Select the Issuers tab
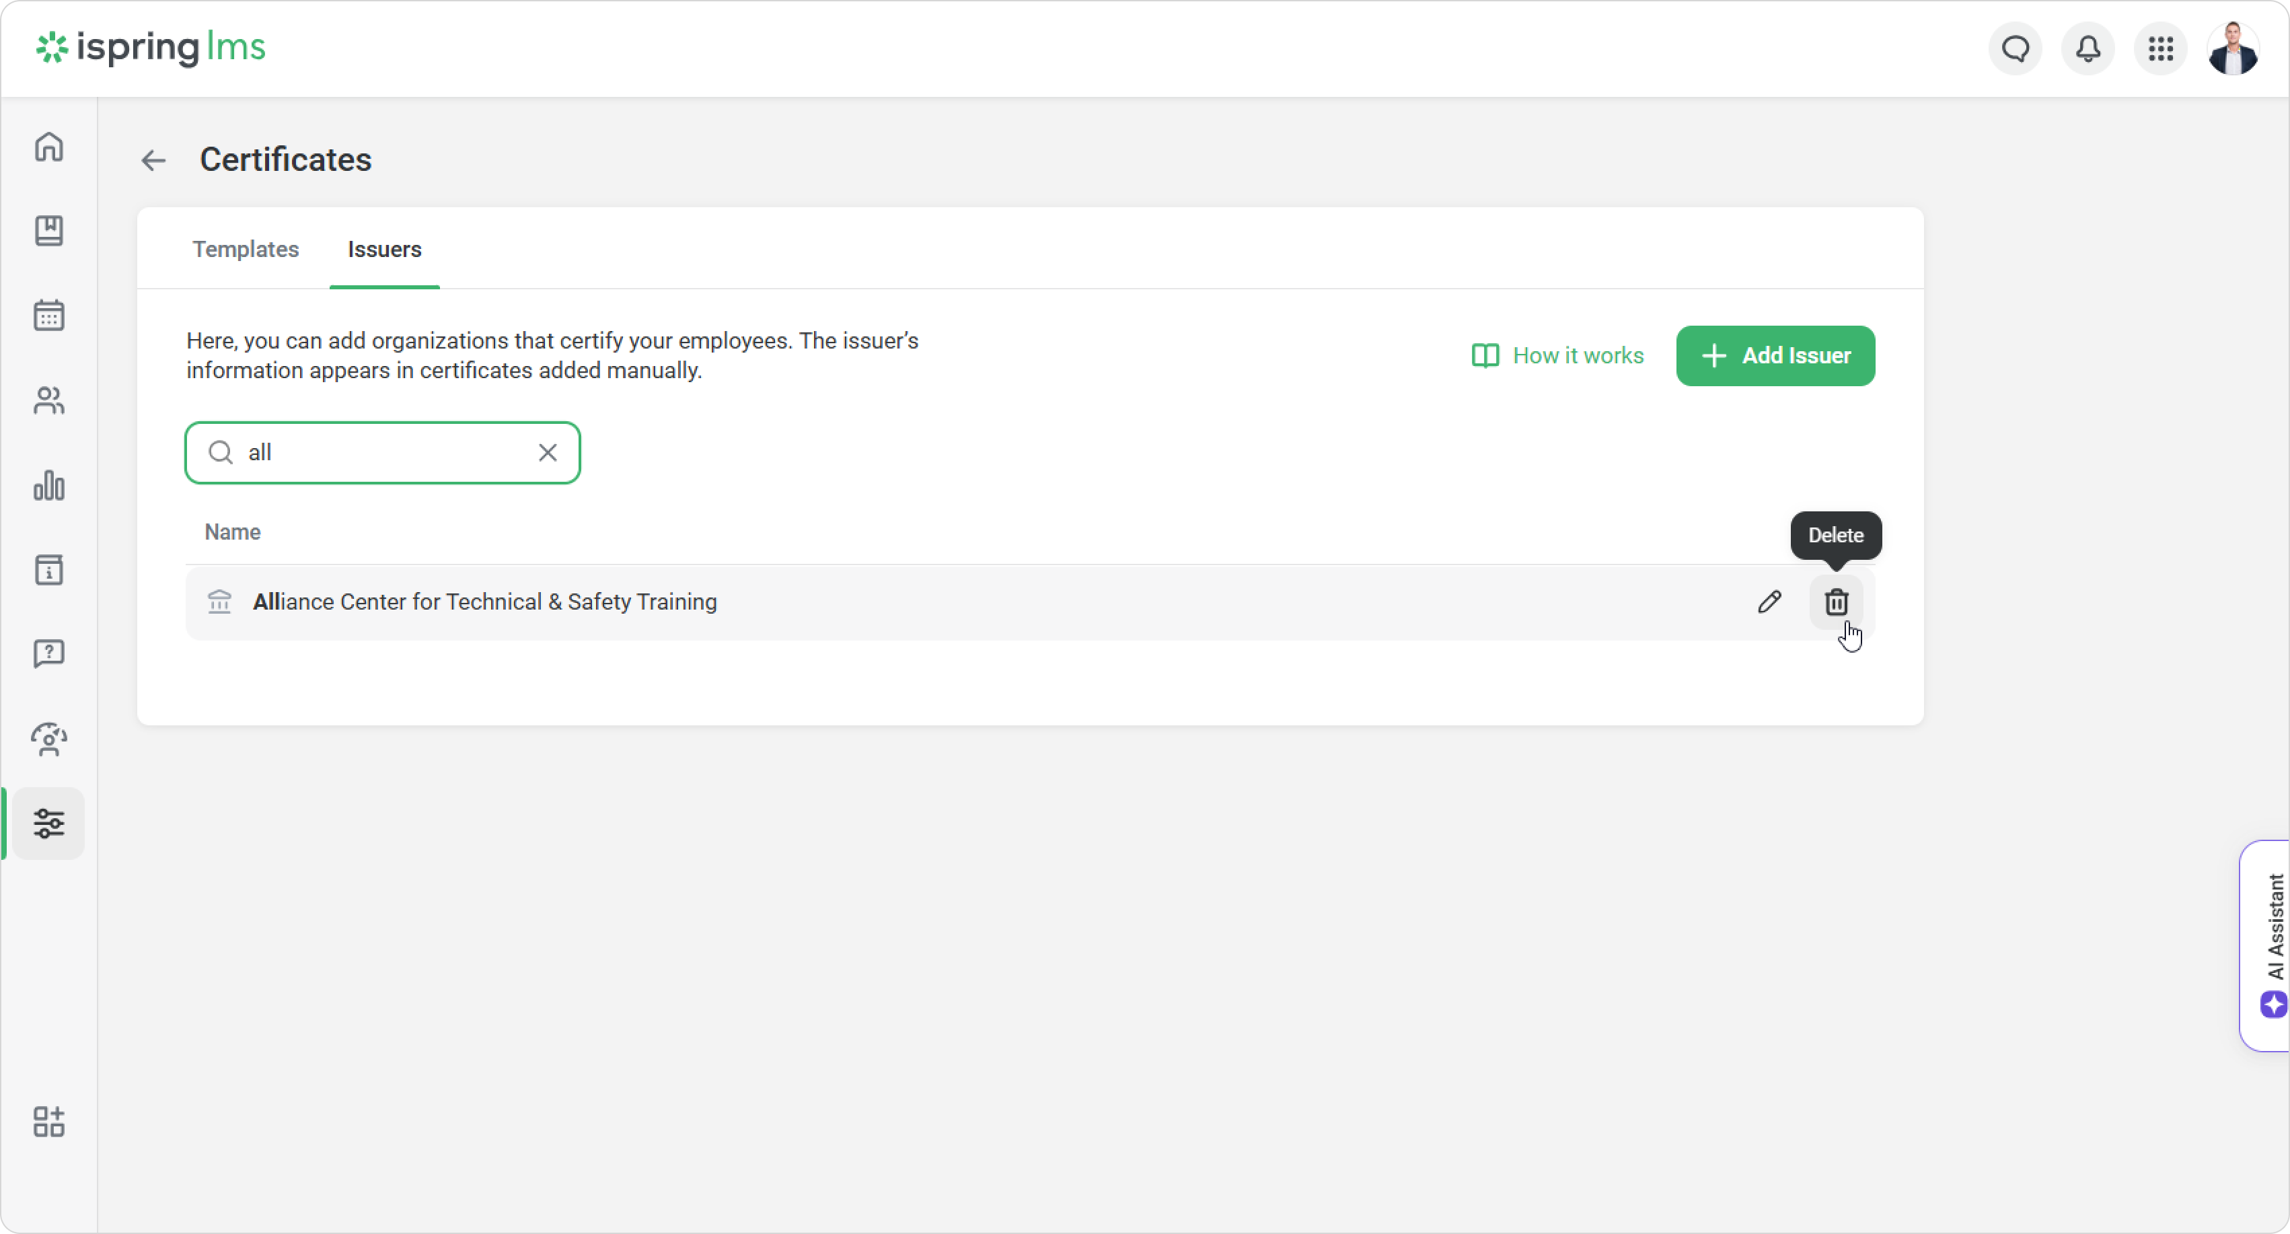 point(384,249)
